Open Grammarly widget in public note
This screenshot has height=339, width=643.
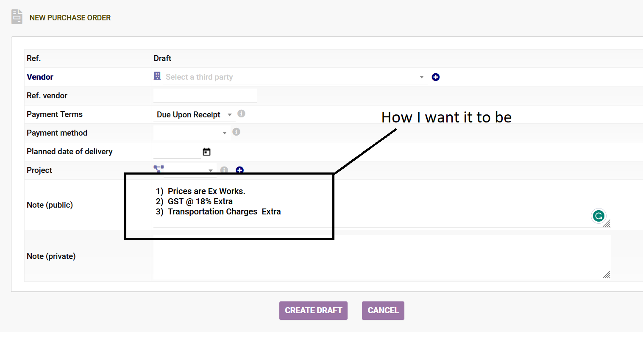(598, 216)
